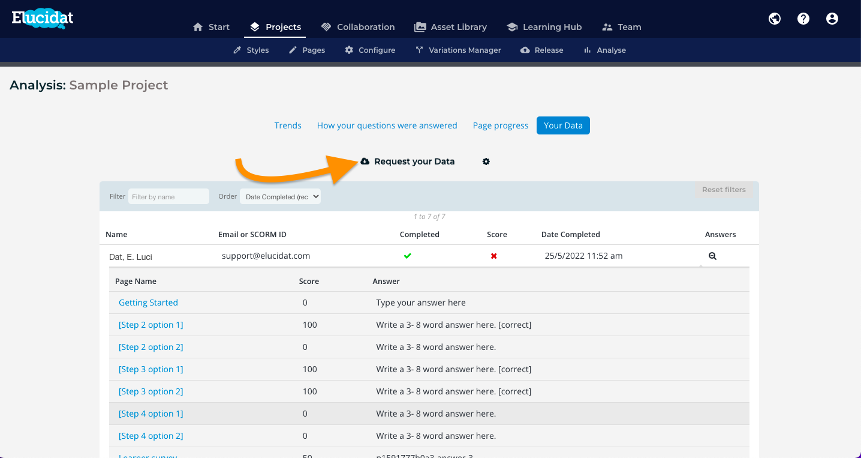Click the Reset filters button
This screenshot has height=458, width=861.
tap(724, 190)
